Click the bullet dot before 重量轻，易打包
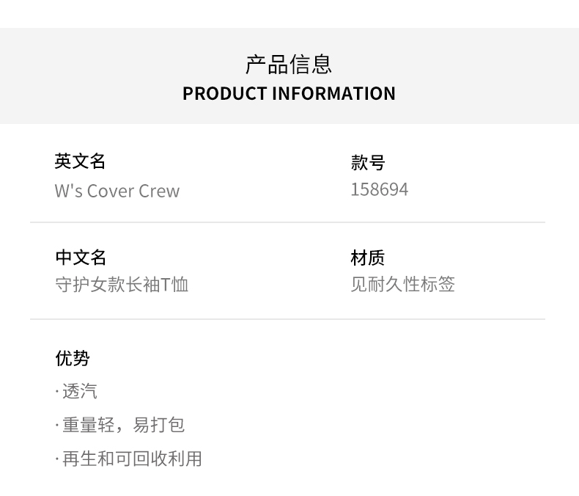The height and width of the screenshot is (496, 579). [x=57, y=426]
